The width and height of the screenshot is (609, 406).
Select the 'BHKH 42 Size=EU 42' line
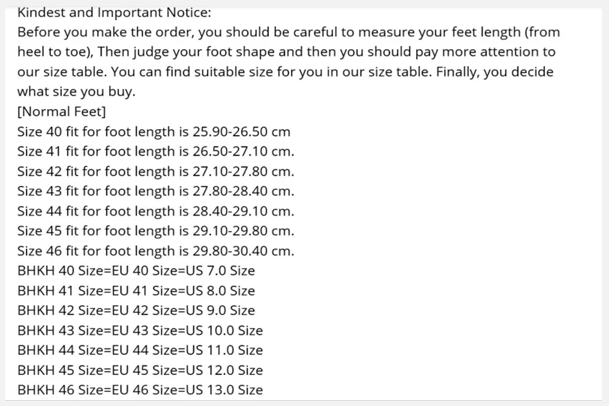(x=136, y=310)
